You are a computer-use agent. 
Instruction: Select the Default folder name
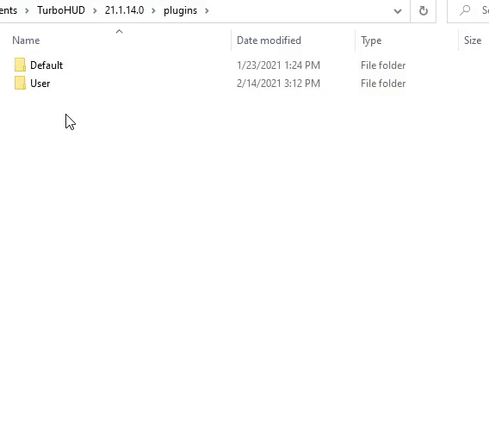coord(46,65)
